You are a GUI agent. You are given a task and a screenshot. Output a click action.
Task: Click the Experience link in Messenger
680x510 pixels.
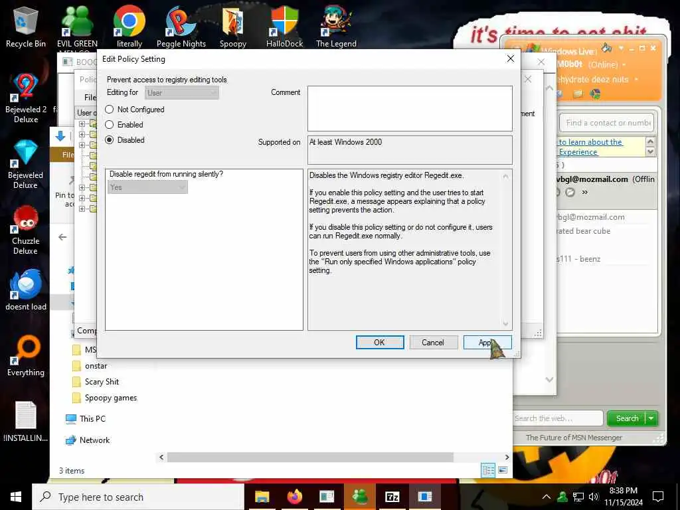(x=578, y=152)
